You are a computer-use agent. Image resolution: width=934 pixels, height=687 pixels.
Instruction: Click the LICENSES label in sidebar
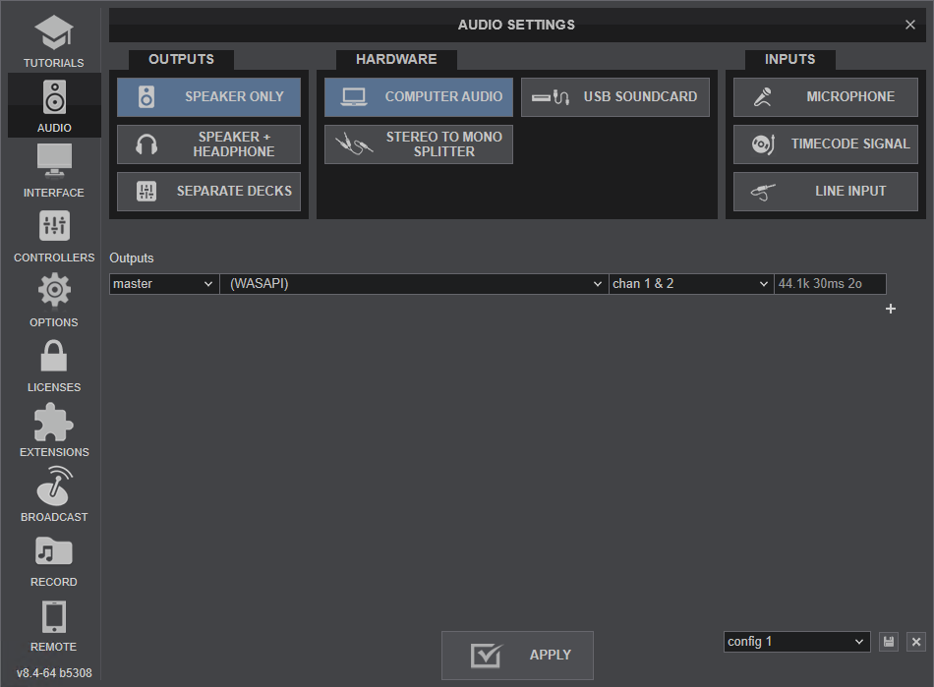[x=54, y=387]
